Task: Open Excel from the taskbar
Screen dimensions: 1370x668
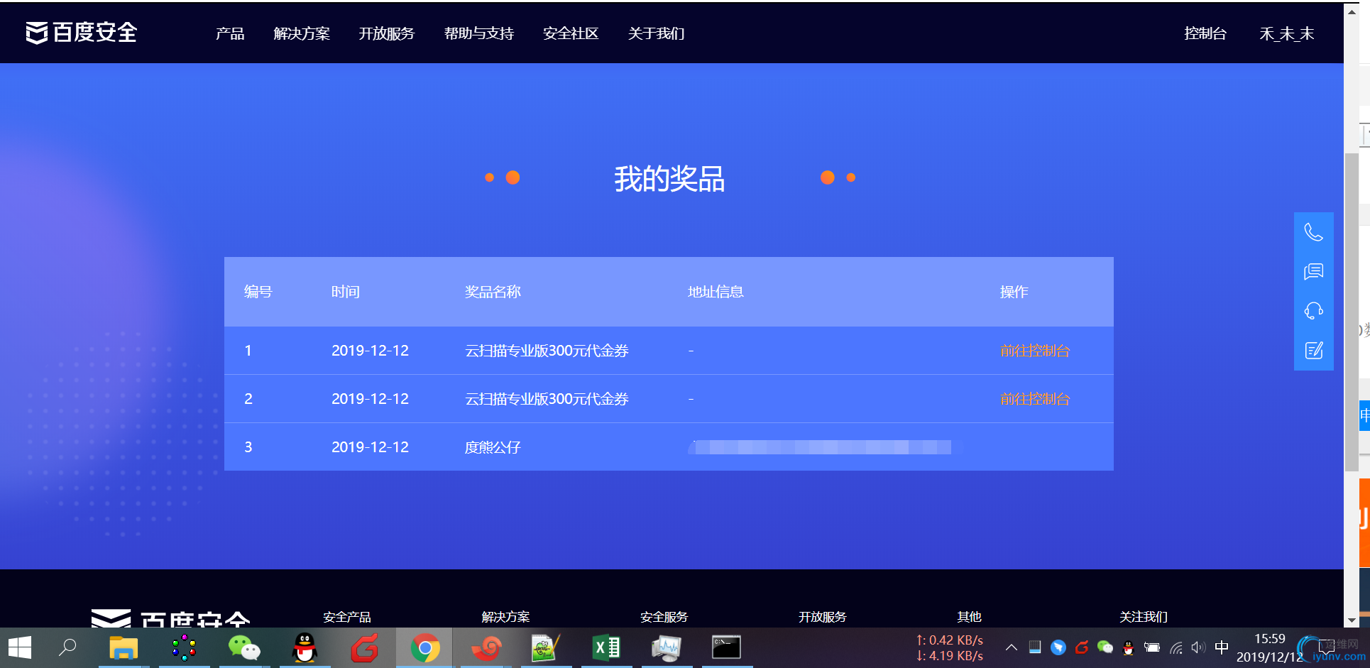Action: click(x=606, y=647)
